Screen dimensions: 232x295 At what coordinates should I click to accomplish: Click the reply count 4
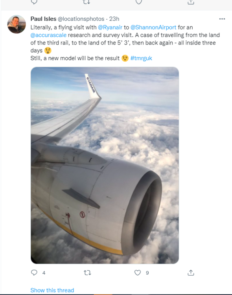[x=44, y=273]
